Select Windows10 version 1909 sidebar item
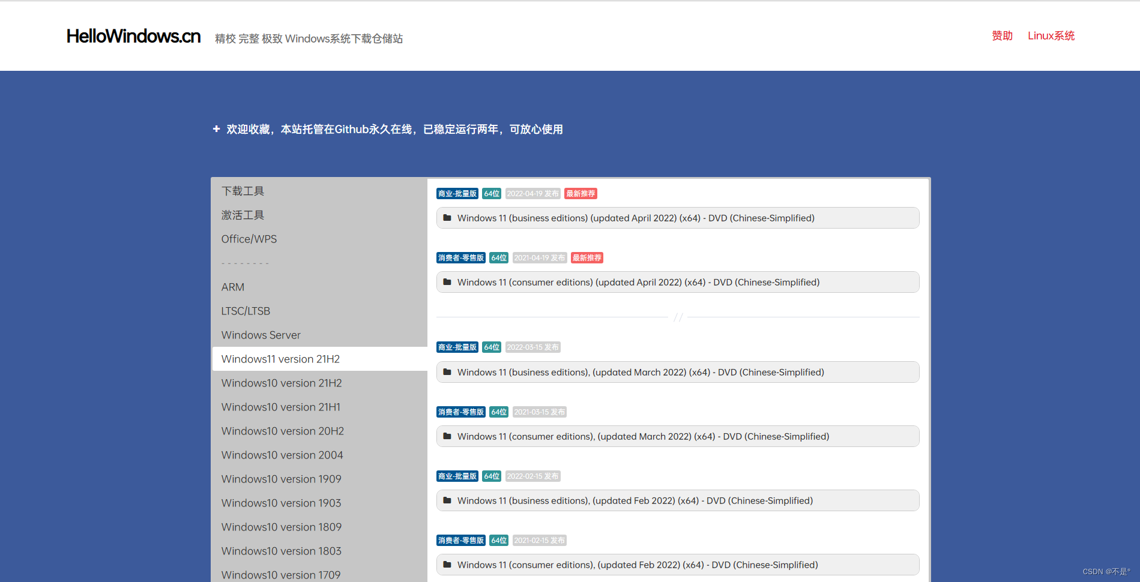Viewport: 1140px width, 582px height. point(319,479)
